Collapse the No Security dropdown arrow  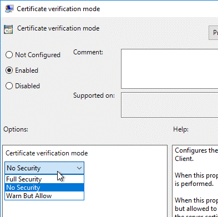pos(79,168)
